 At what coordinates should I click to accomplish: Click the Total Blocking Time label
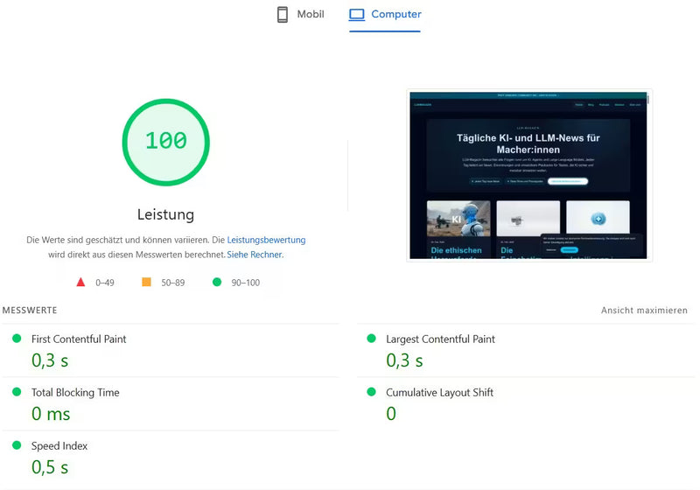click(x=75, y=393)
